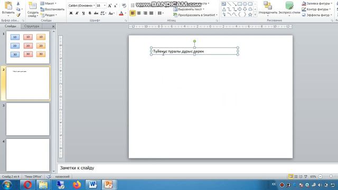Click Align Text (Выровнять текст) button

click(189, 9)
